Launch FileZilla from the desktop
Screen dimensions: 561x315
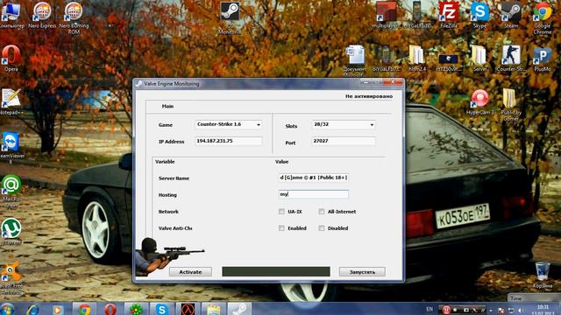pos(449,15)
